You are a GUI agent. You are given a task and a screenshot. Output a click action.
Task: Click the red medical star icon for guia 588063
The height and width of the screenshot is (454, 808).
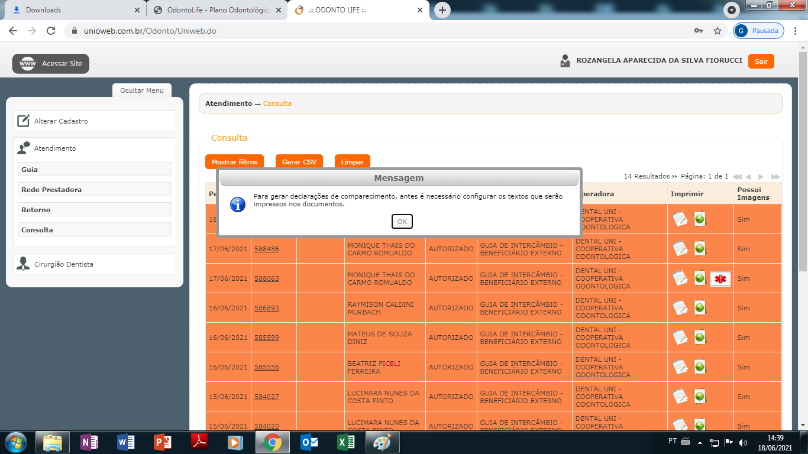(x=720, y=279)
